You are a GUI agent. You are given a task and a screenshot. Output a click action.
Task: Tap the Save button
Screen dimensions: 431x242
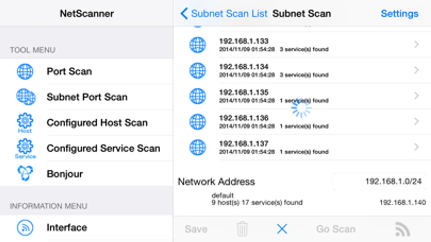point(196,229)
